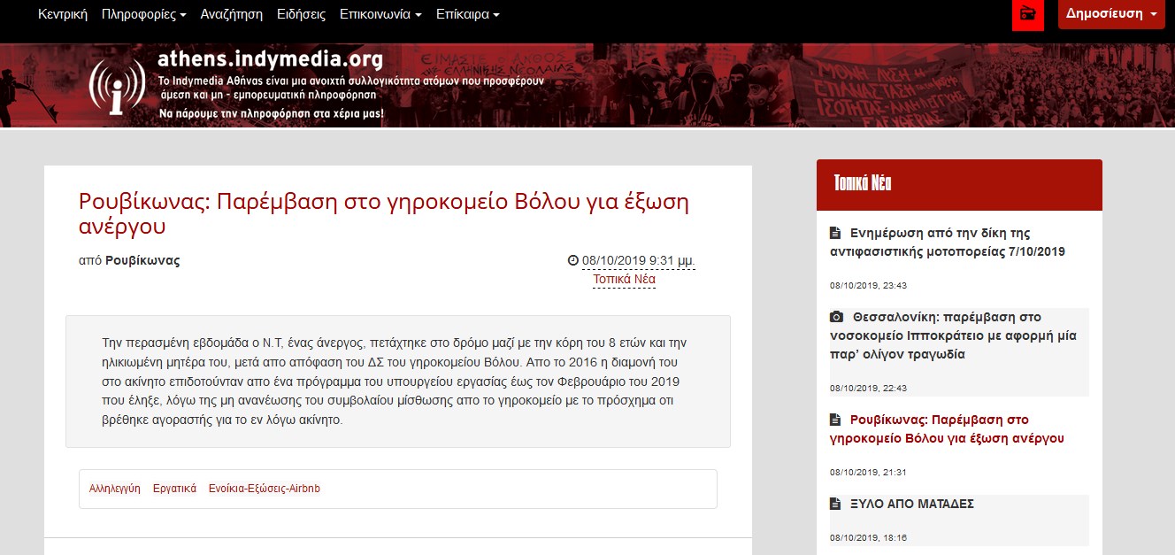
Task: Select Ειδήσεις in the top menu
Action: coord(302,15)
